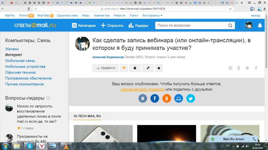
Task: Click the выход logout link
Action: click(x=256, y=15)
